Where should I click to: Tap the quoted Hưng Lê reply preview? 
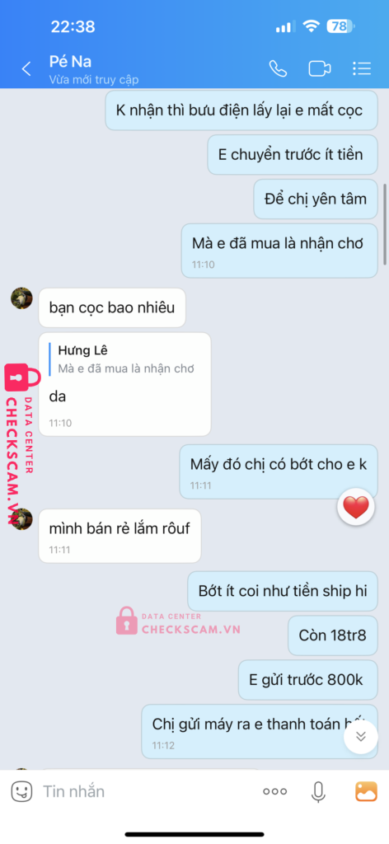coord(124,359)
